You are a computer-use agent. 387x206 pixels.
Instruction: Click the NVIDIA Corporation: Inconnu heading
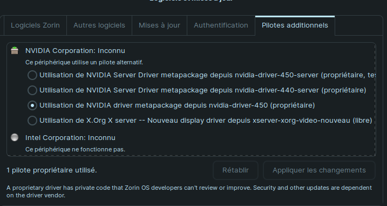75,51
